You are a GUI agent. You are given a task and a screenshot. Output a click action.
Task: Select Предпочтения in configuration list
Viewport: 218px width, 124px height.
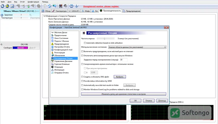60,35
